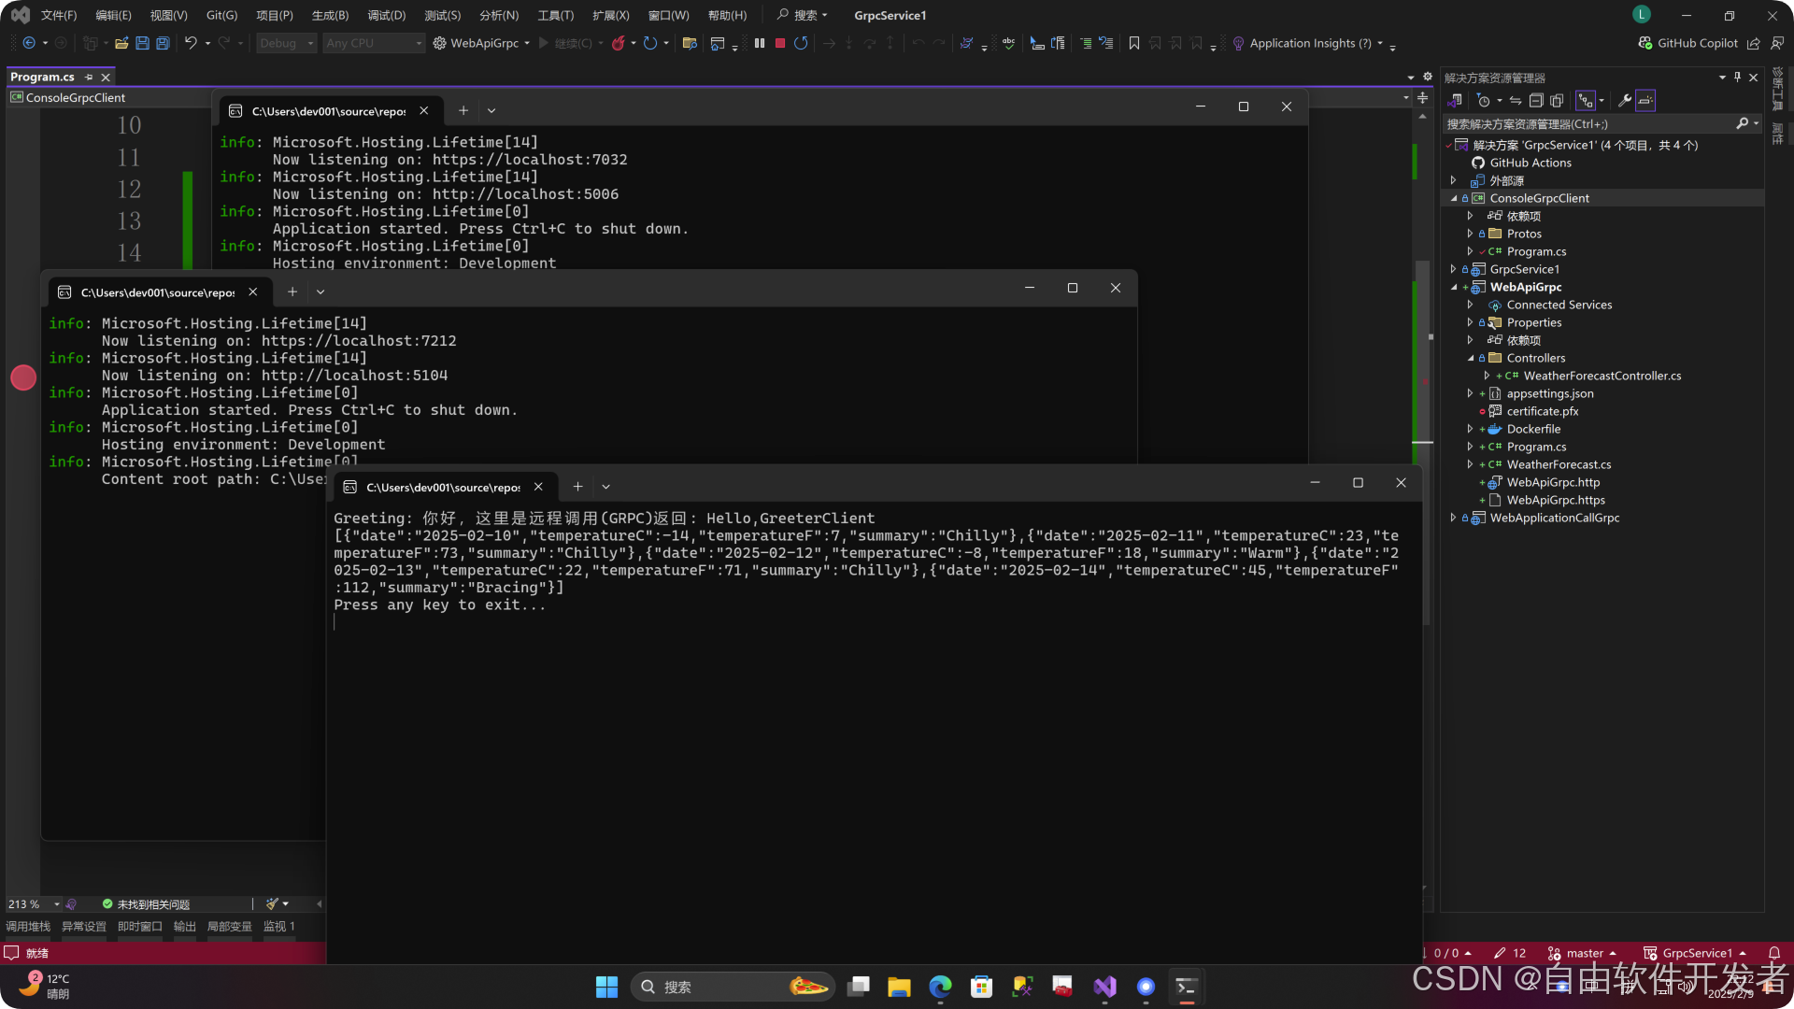Select WeatherForecastController.cs in Solution Explorer
The height and width of the screenshot is (1009, 1794).
pyautogui.click(x=1602, y=376)
